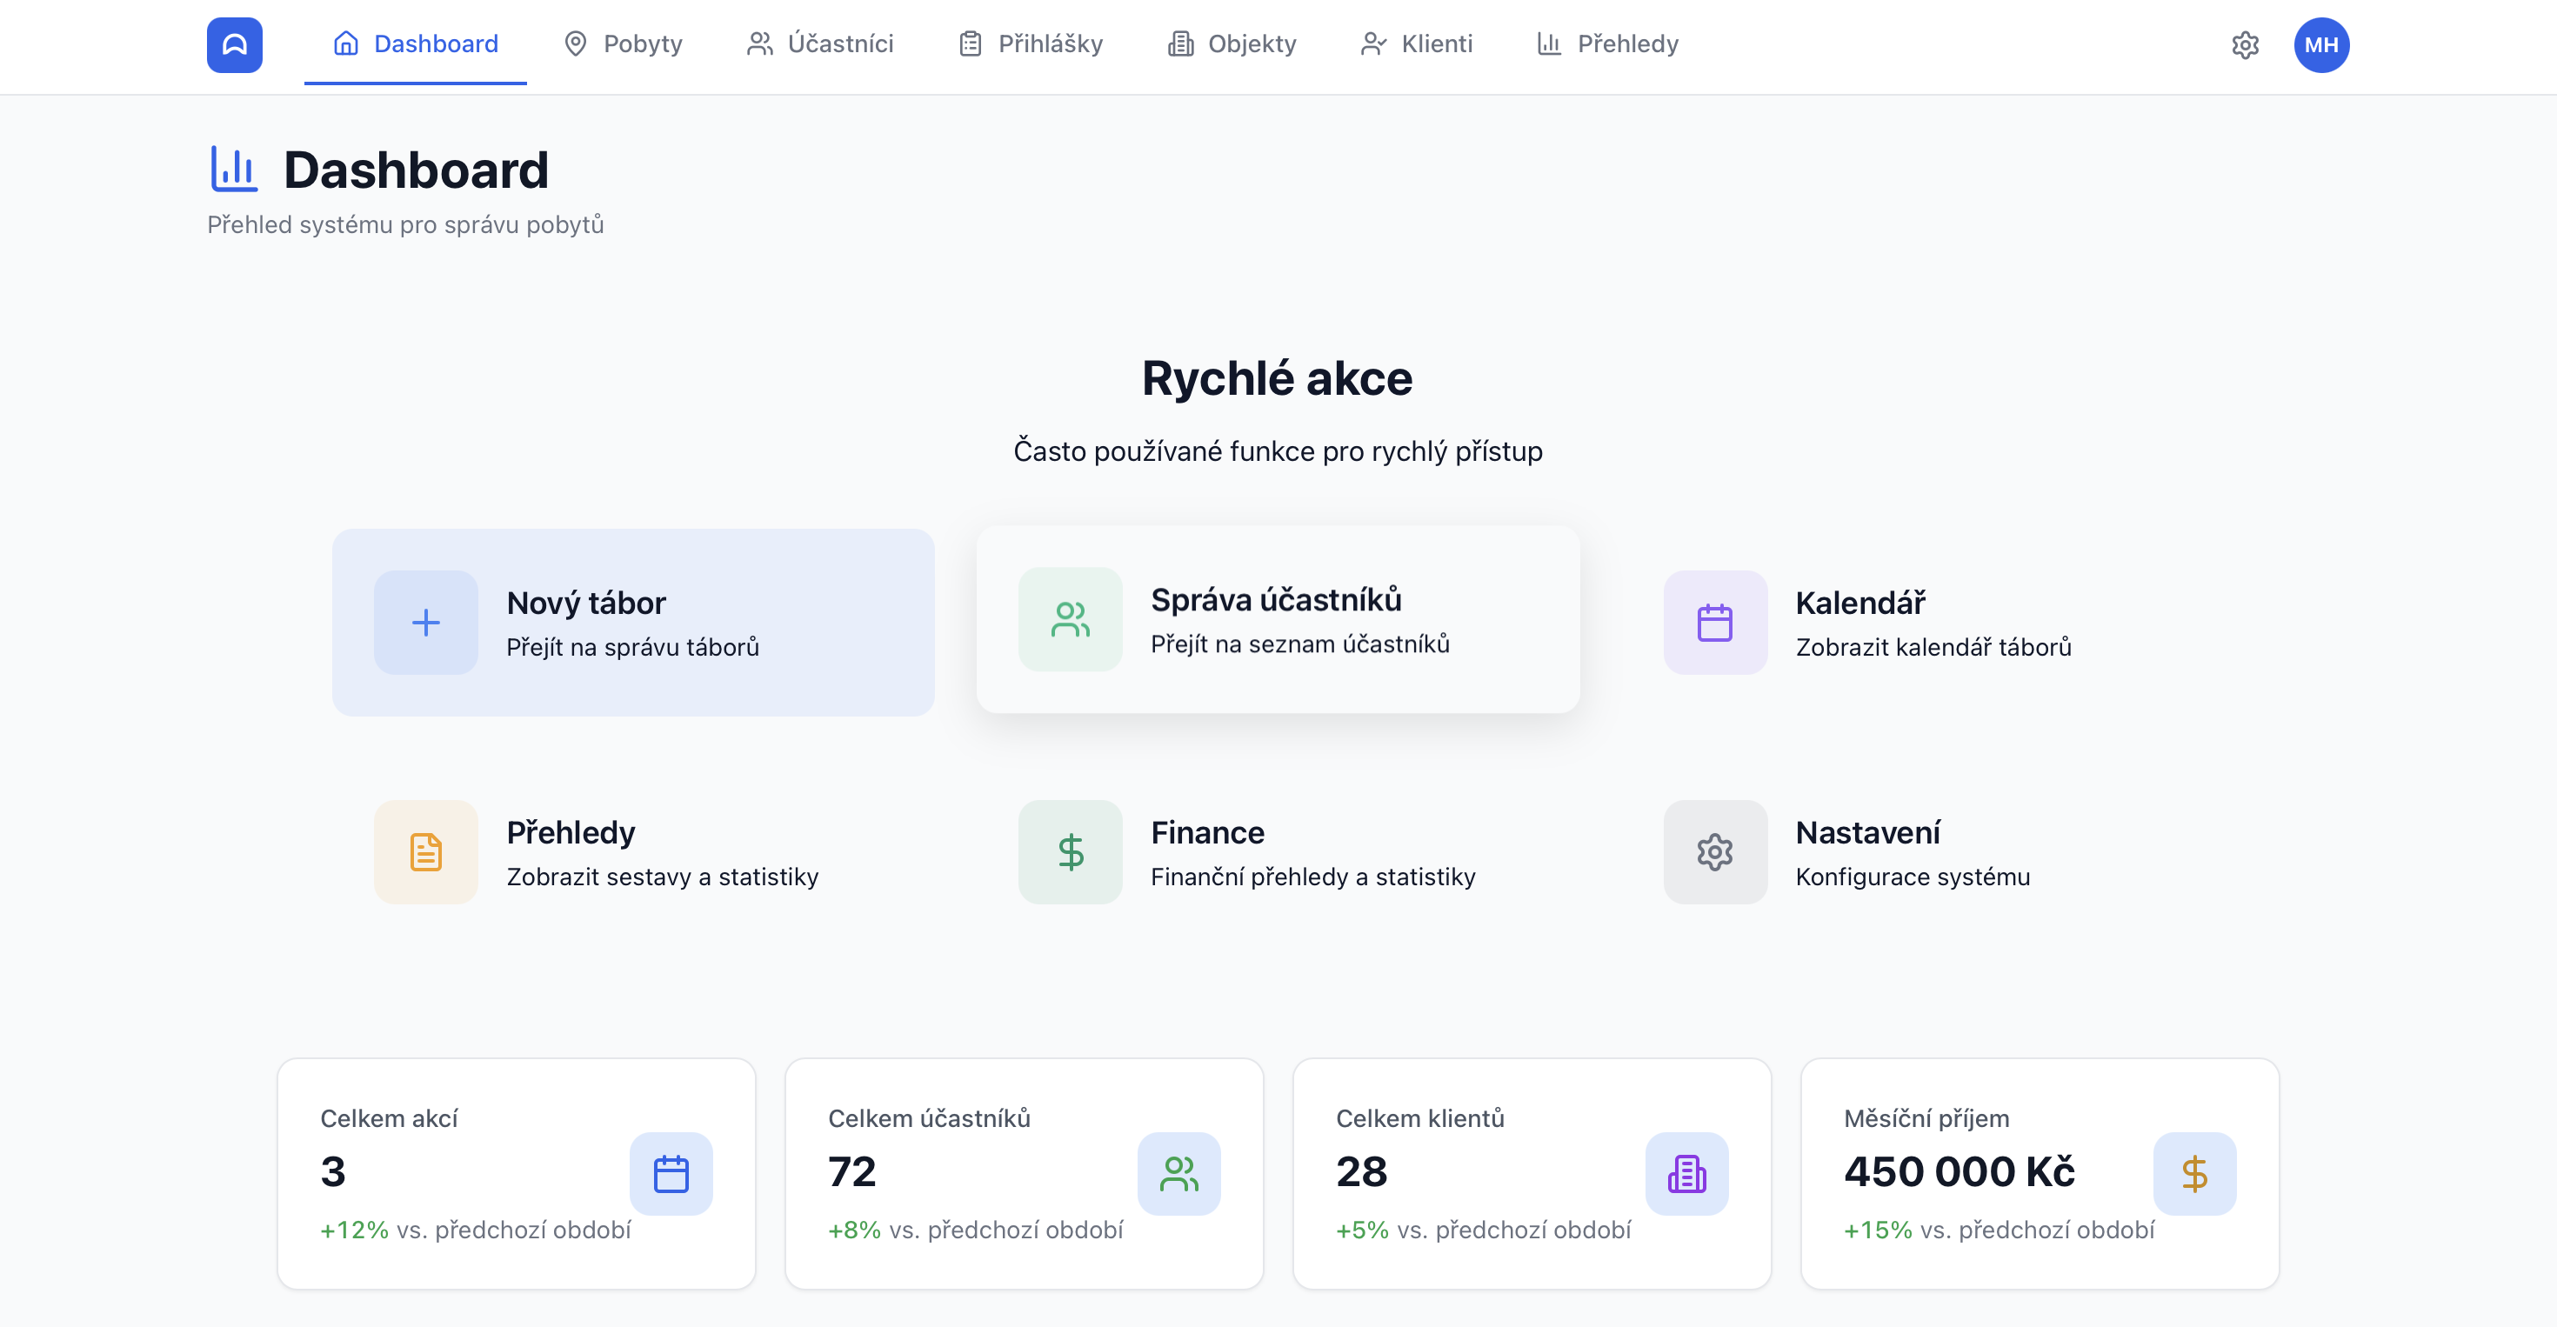Click the Přehledy document icon
The image size is (2557, 1327).
[426, 851]
